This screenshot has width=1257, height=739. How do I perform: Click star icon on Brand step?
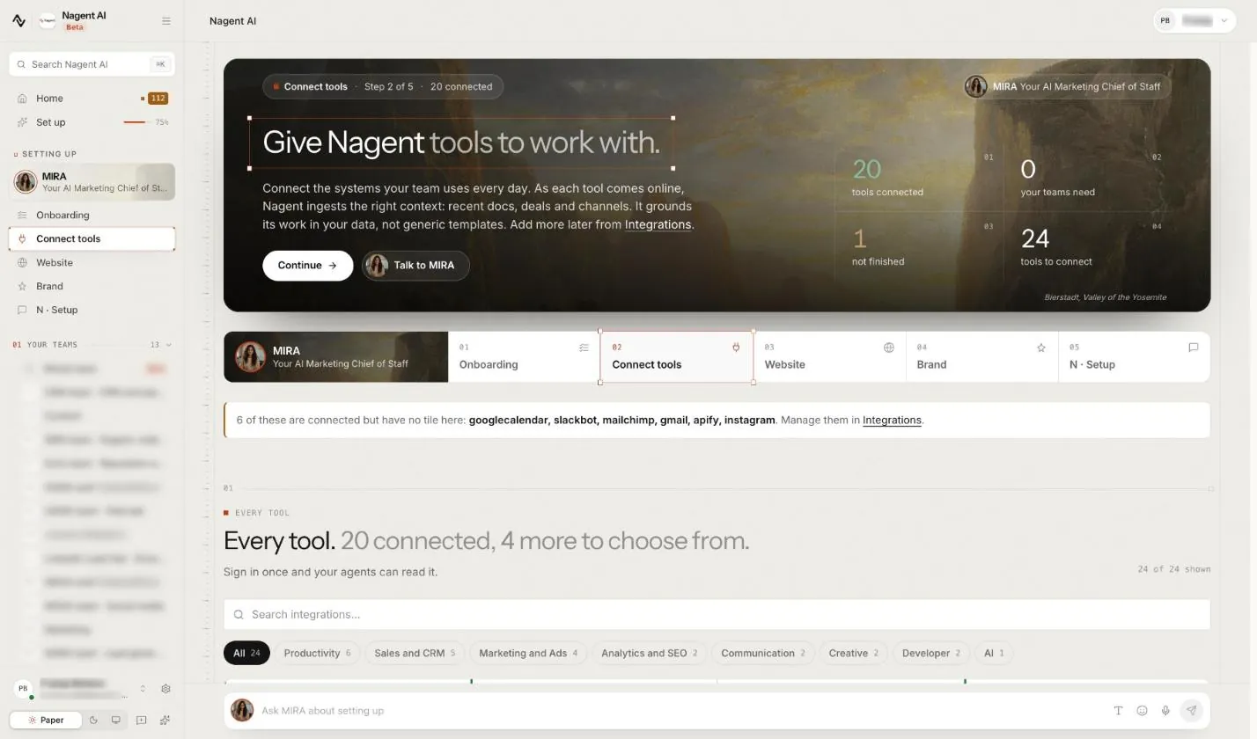coord(1041,348)
